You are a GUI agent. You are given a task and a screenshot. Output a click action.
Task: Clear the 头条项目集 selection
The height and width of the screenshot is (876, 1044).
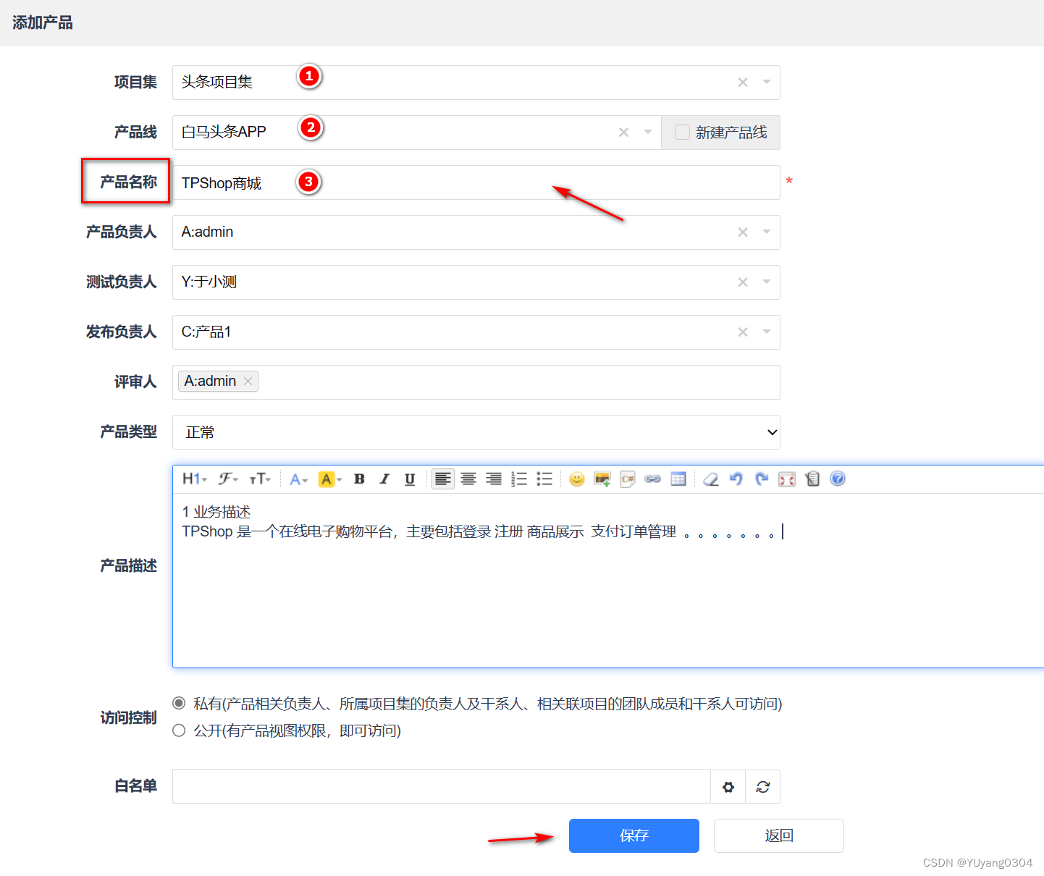(x=743, y=83)
